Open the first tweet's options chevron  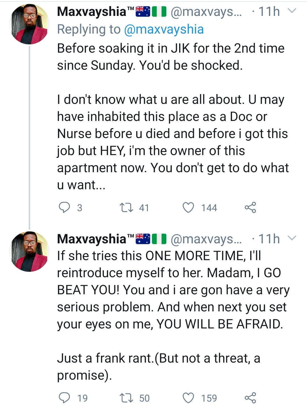pyautogui.click(x=292, y=11)
